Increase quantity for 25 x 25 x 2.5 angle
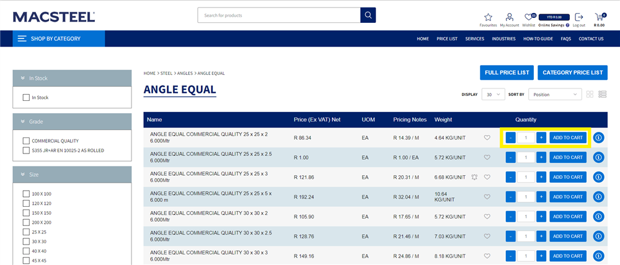 [x=541, y=157]
